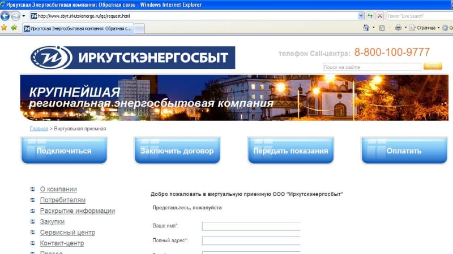Click the site search field Поиск на сайте
The image size is (453, 254).
click(372, 67)
